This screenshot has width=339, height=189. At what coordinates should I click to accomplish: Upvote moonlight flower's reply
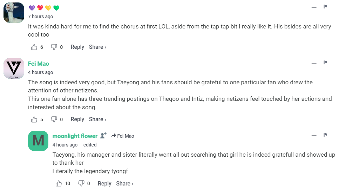59,183
